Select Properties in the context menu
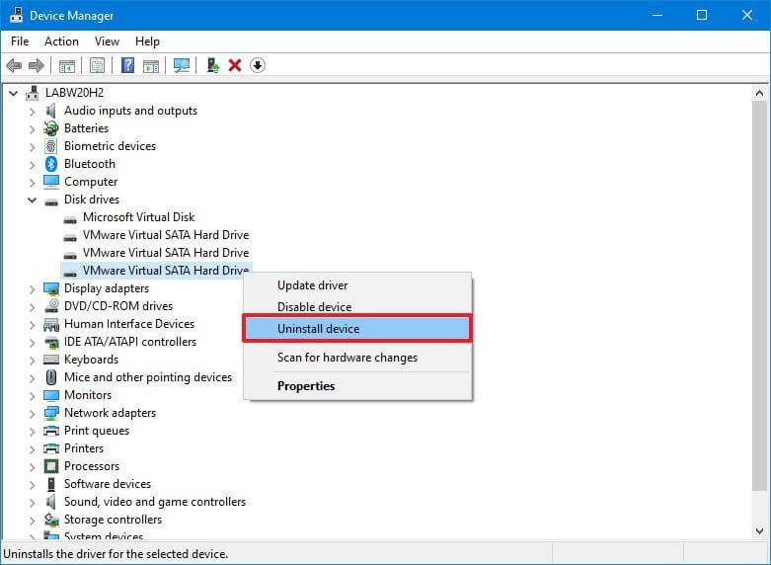This screenshot has width=771, height=565. pos(306,386)
